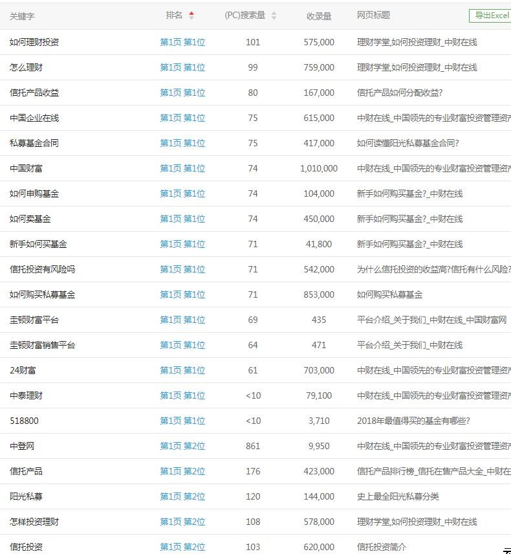This screenshot has width=511, height=554.
Task: Click the keyword cell 信托投资有风险吗
Action: [x=43, y=269]
